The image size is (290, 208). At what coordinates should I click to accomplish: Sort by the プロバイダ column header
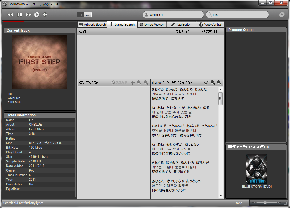tap(188, 31)
